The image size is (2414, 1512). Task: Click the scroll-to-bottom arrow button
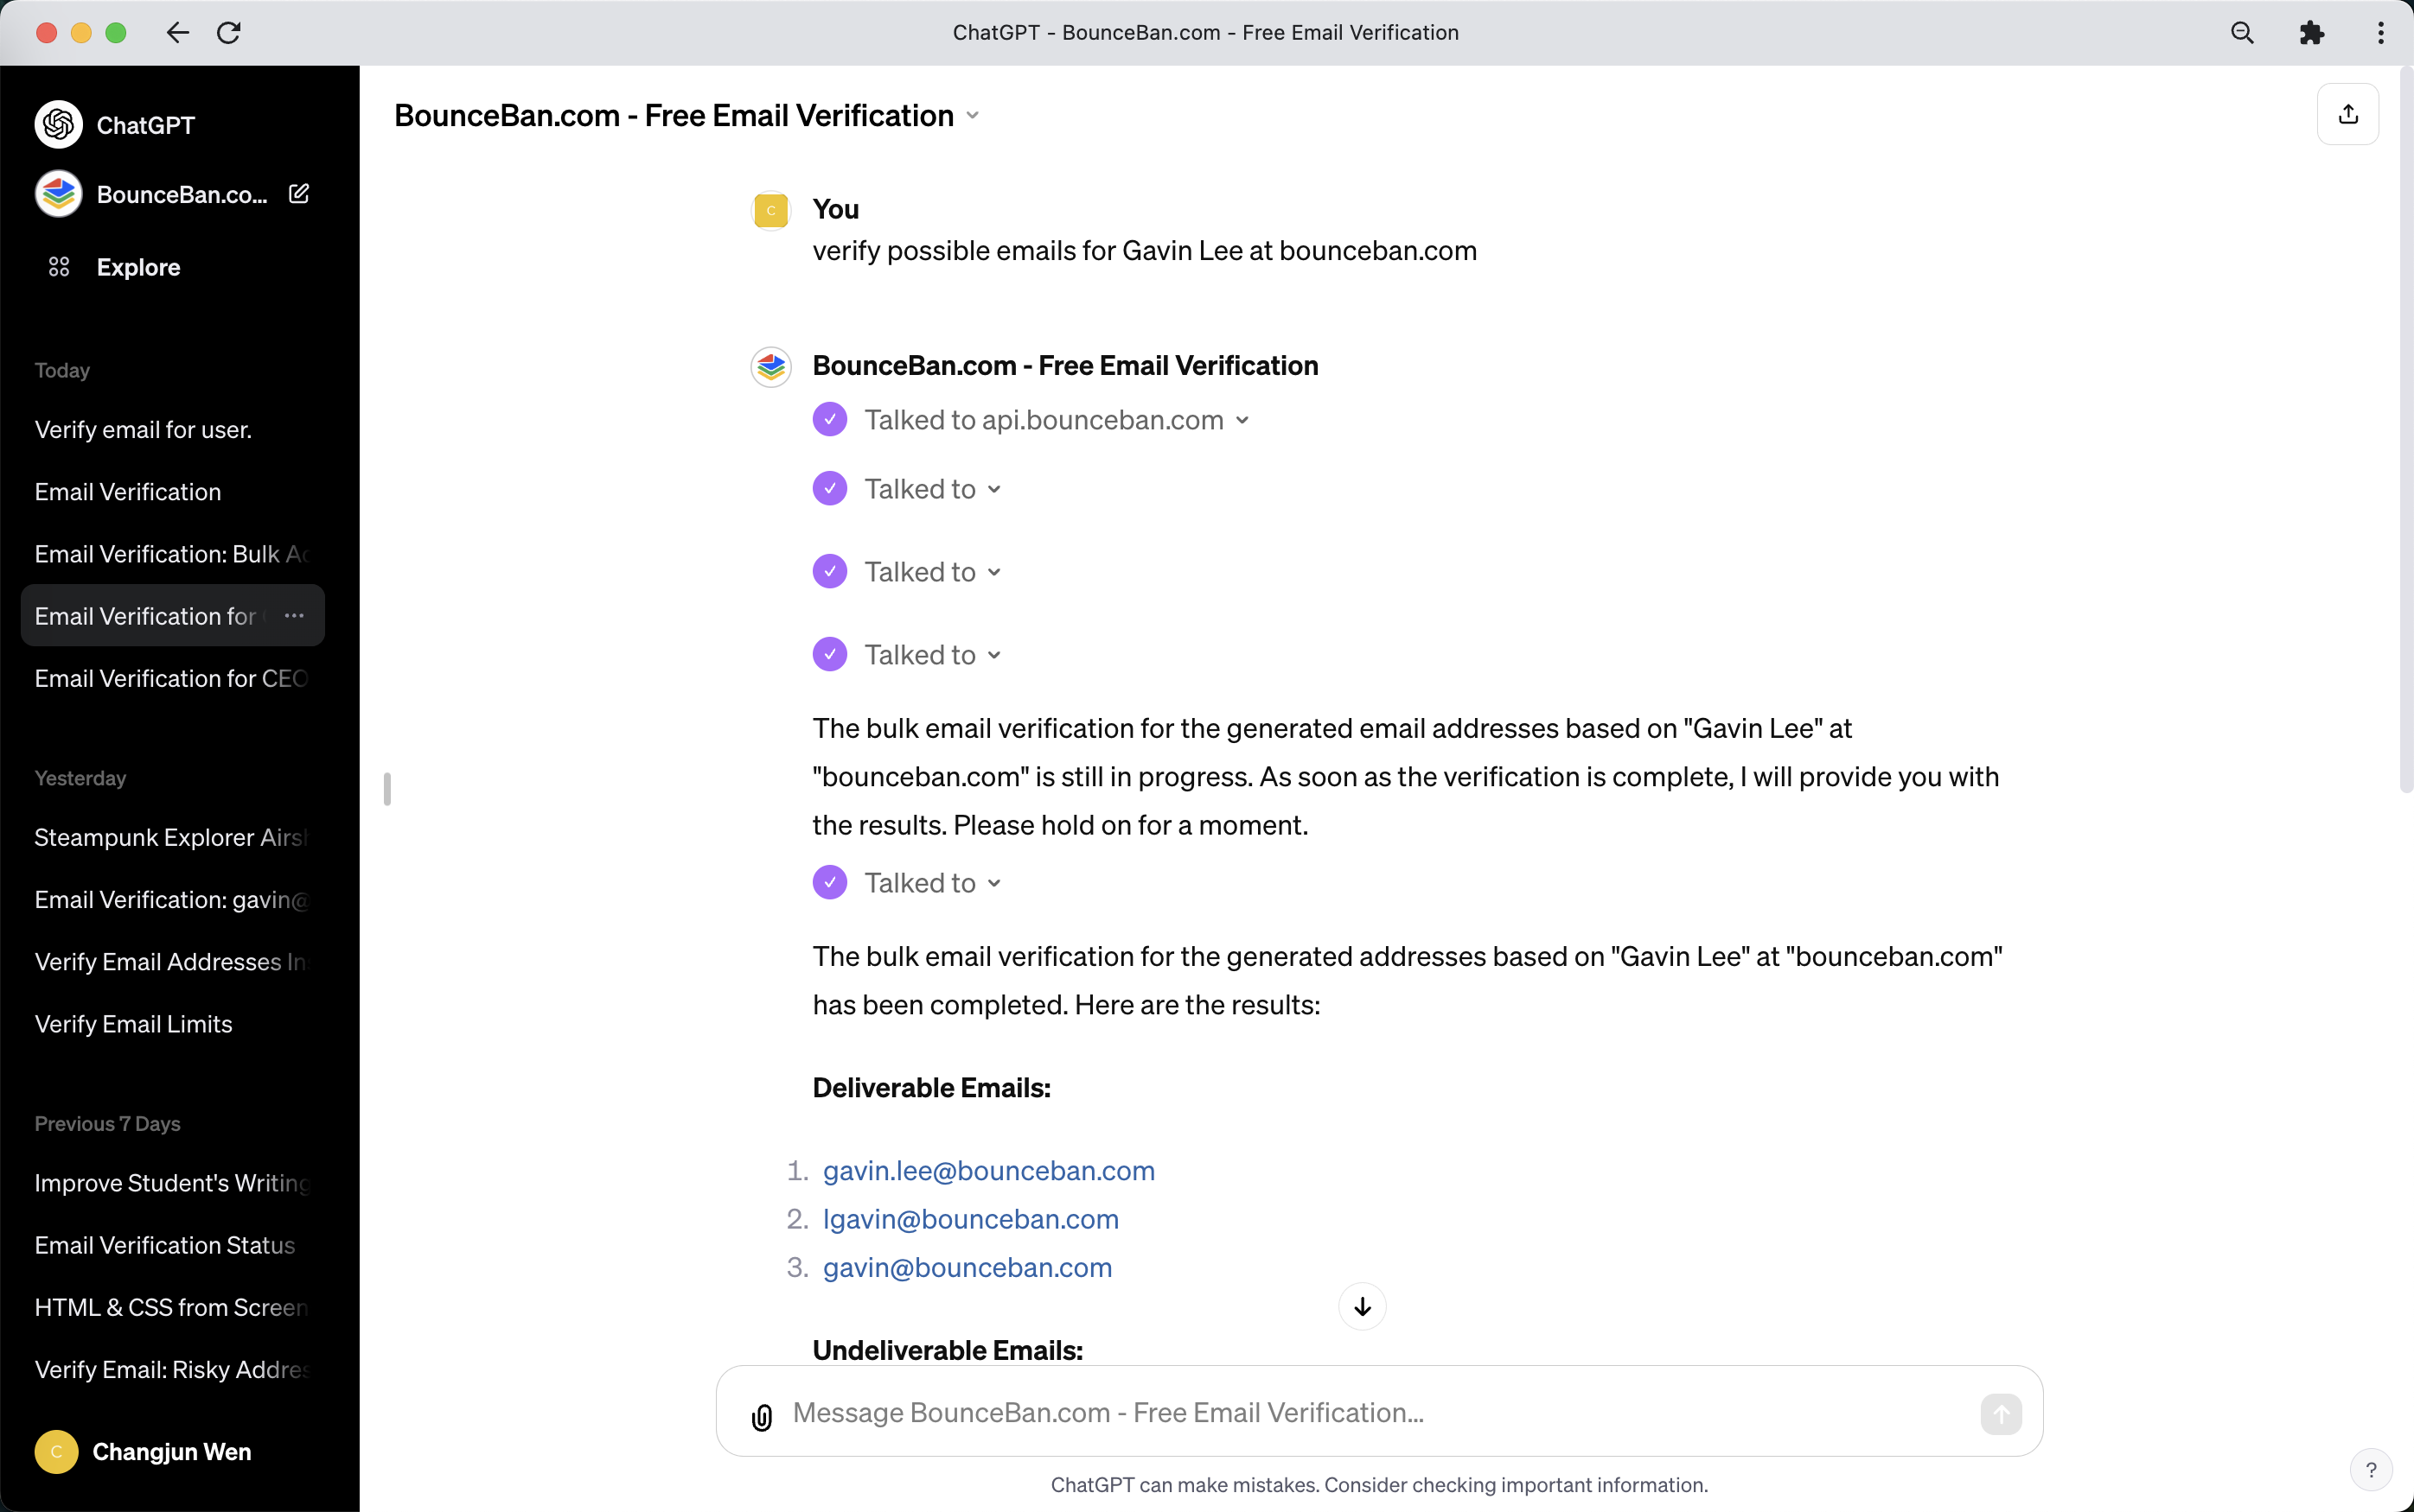tap(1362, 1306)
